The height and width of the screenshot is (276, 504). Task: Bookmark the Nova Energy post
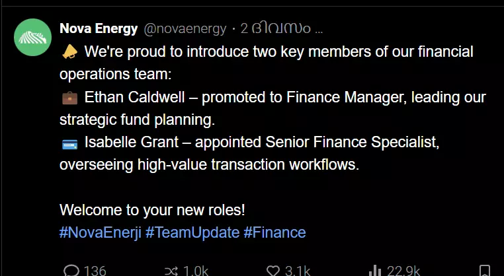click(485, 271)
